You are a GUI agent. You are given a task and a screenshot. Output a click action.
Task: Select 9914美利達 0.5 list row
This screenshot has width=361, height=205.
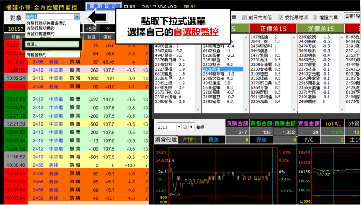pos(270,97)
